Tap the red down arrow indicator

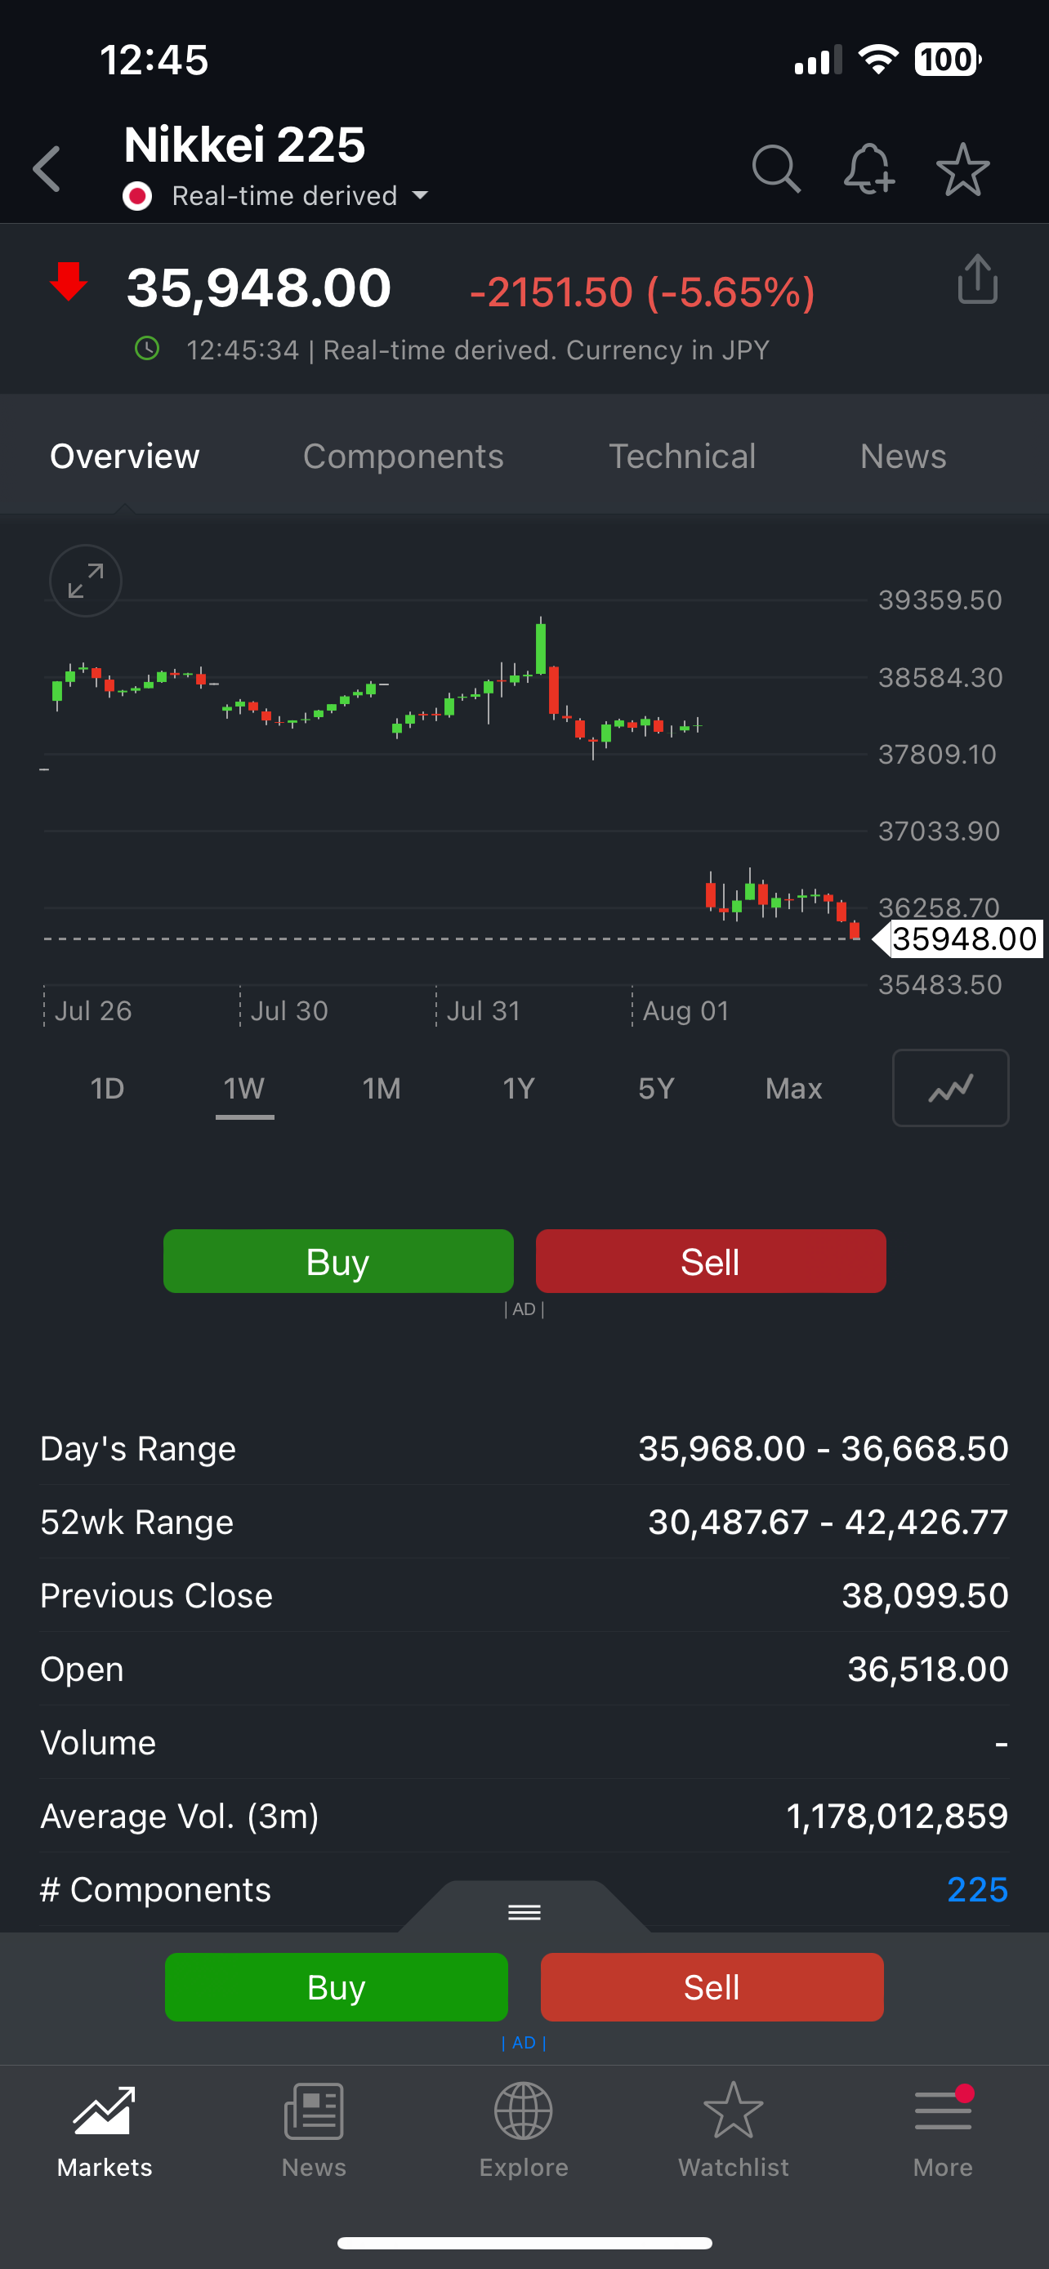(69, 282)
